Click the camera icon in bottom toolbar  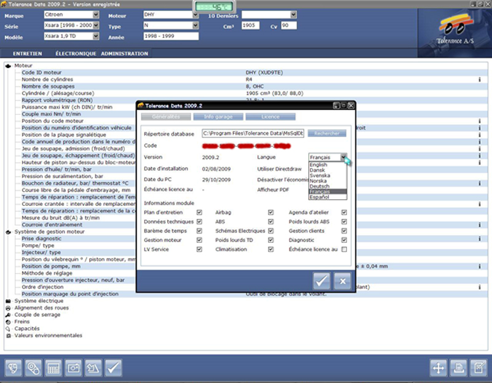click(x=73, y=368)
